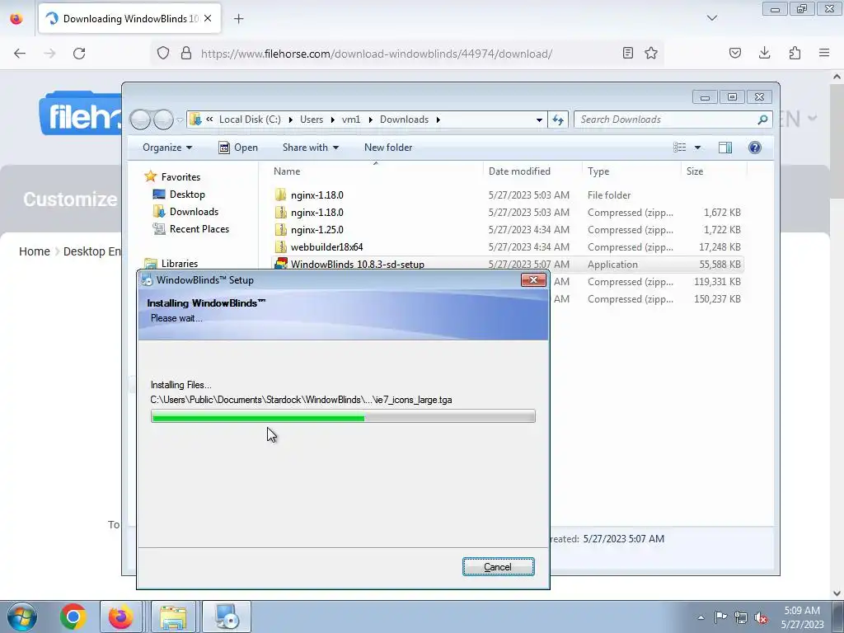Select the nginx-1.25.0 compressed file
The width and height of the screenshot is (844, 633).
pyautogui.click(x=508, y=229)
